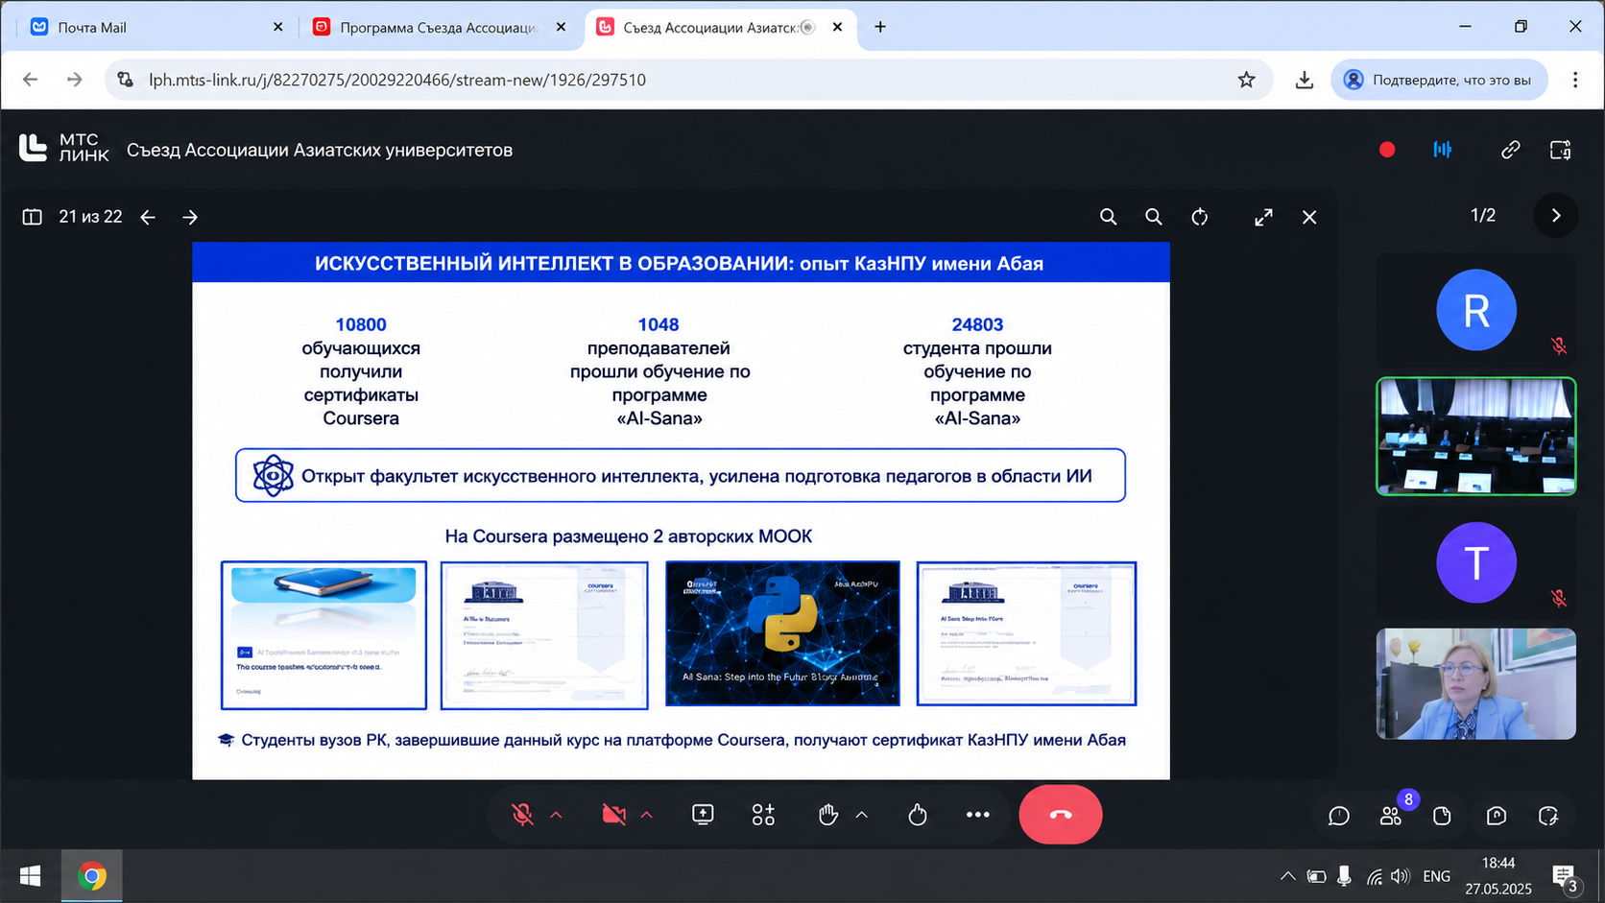Close the presentation viewer
Screen dimensions: 1605x903
tap(1309, 217)
